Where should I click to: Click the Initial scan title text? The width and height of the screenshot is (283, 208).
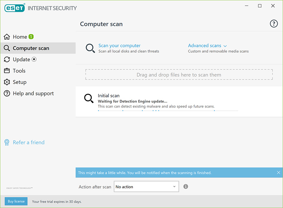109,96
